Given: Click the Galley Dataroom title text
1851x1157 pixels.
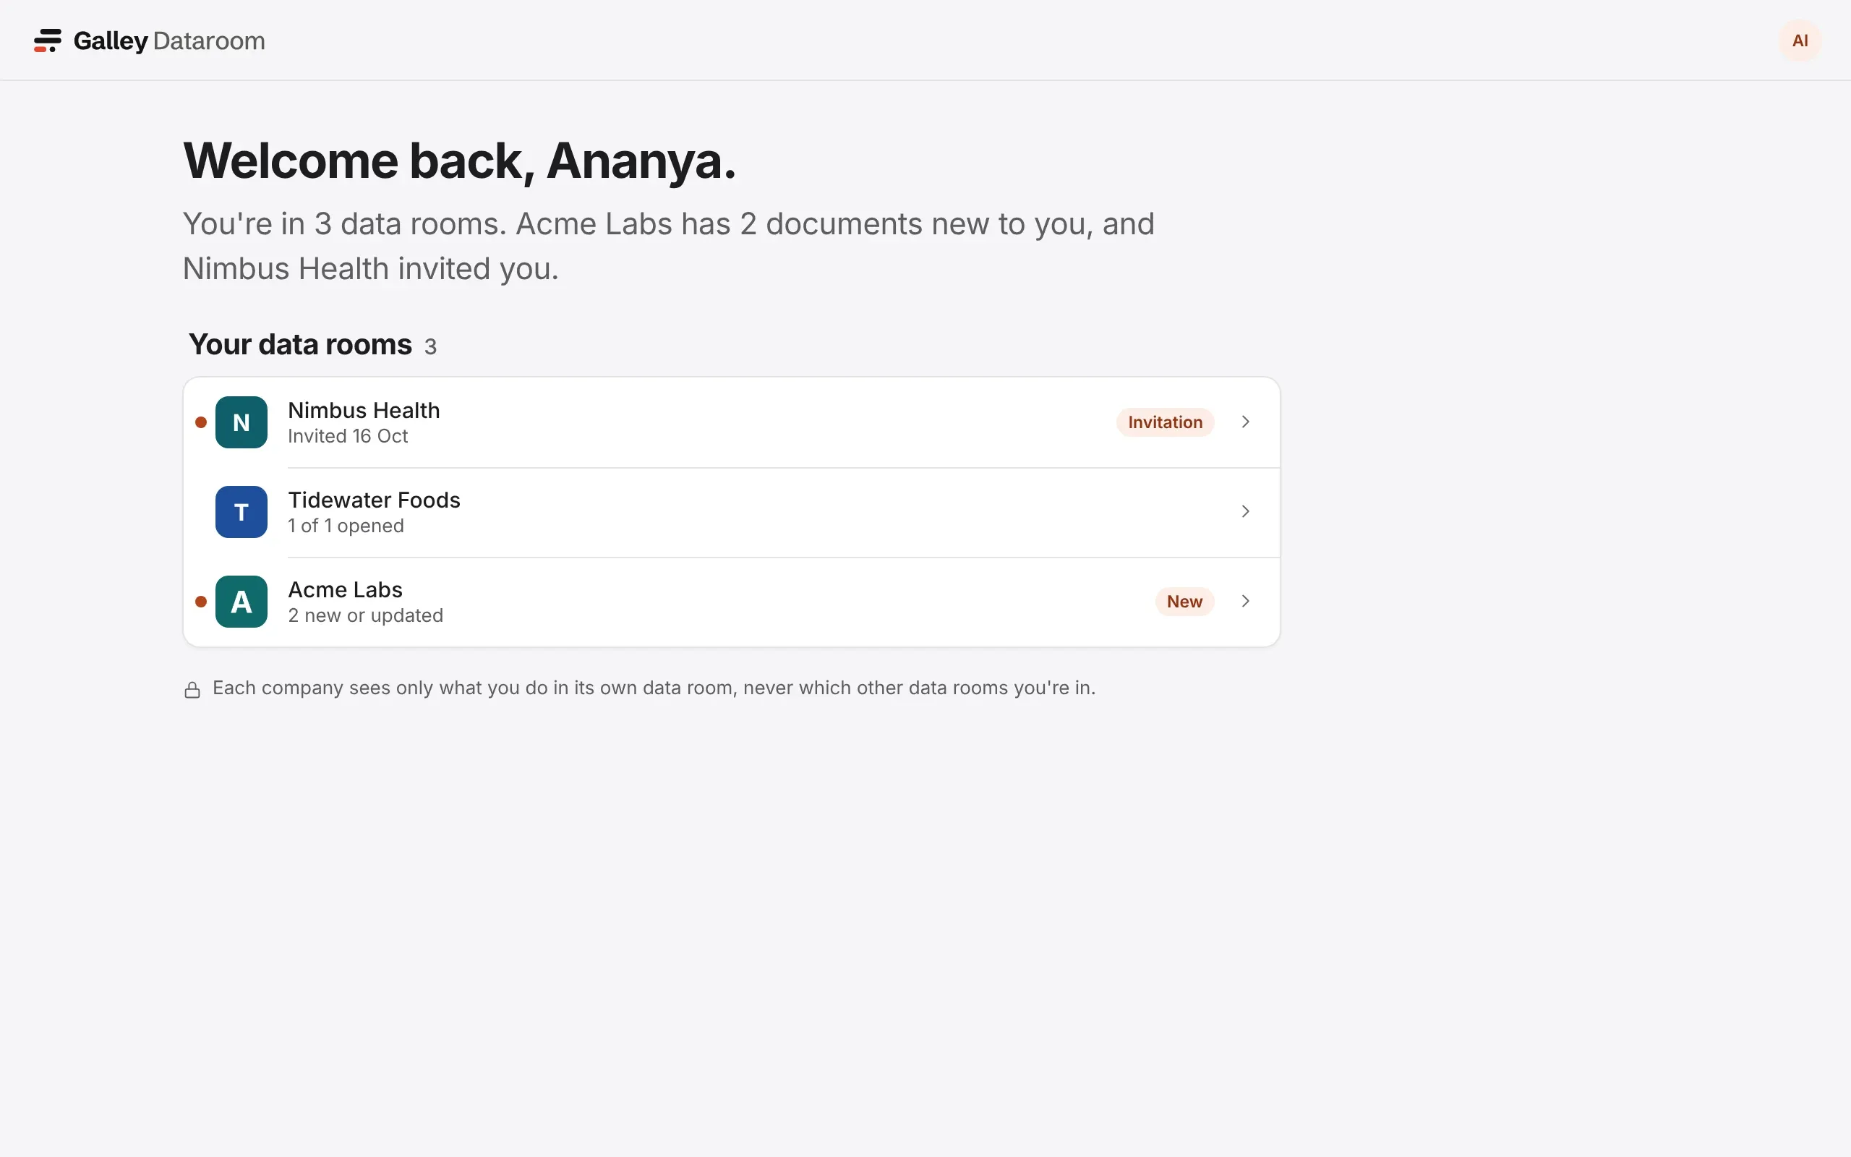Looking at the screenshot, I should pos(169,40).
